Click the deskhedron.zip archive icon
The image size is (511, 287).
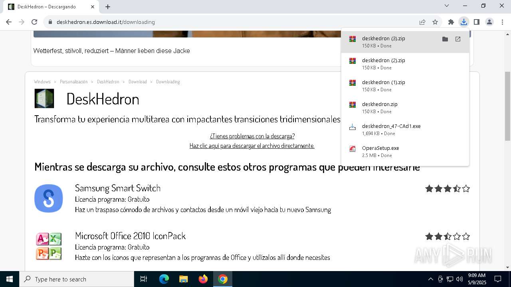[353, 105]
